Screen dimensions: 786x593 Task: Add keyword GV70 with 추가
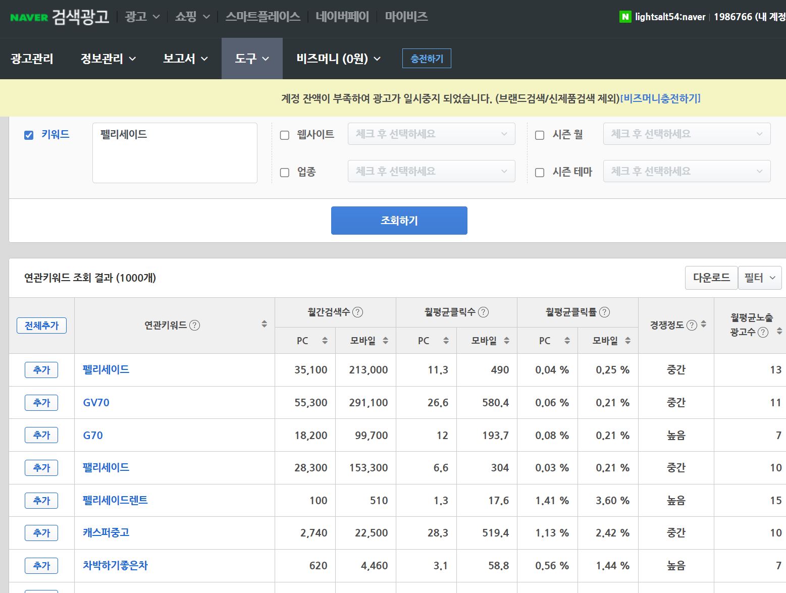pos(41,403)
